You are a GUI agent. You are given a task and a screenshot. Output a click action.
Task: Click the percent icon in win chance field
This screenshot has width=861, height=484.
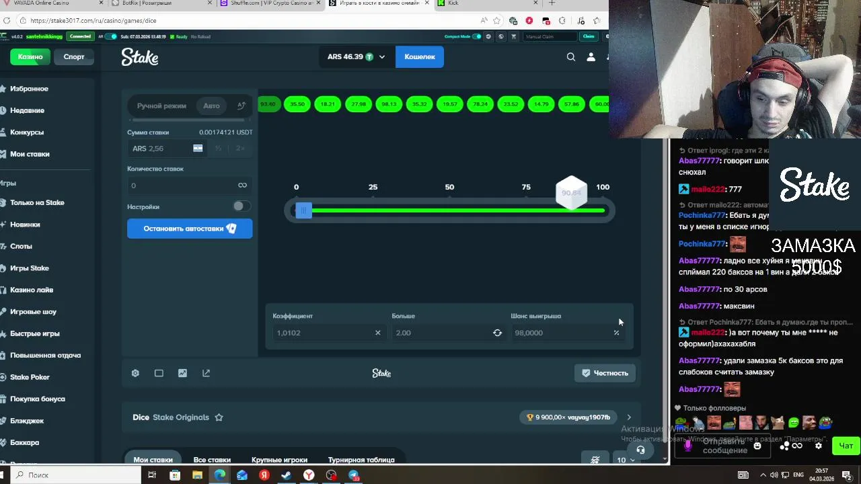616,333
